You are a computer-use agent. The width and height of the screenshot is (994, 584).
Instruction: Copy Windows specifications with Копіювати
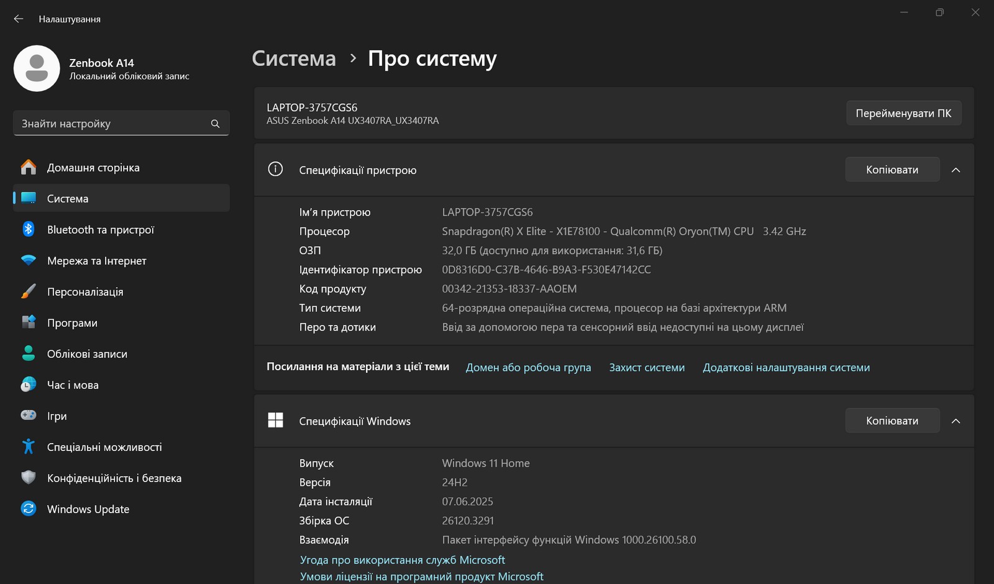pyautogui.click(x=892, y=421)
